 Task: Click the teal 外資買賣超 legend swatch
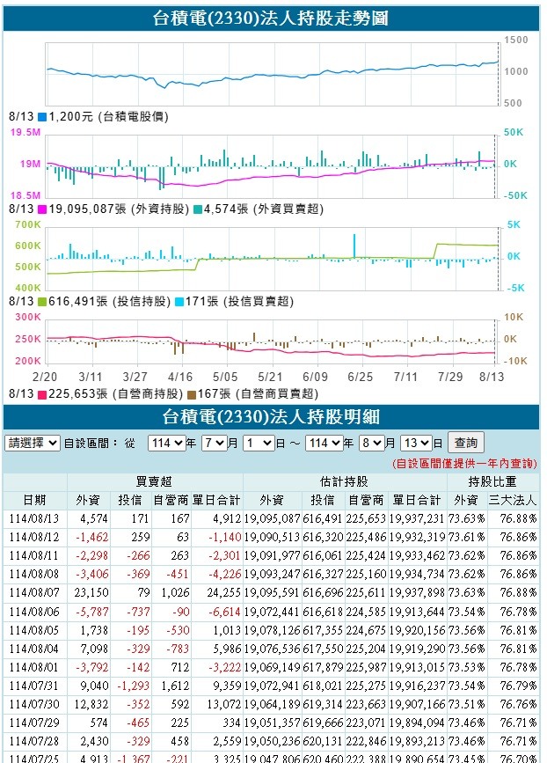pyautogui.click(x=197, y=209)
